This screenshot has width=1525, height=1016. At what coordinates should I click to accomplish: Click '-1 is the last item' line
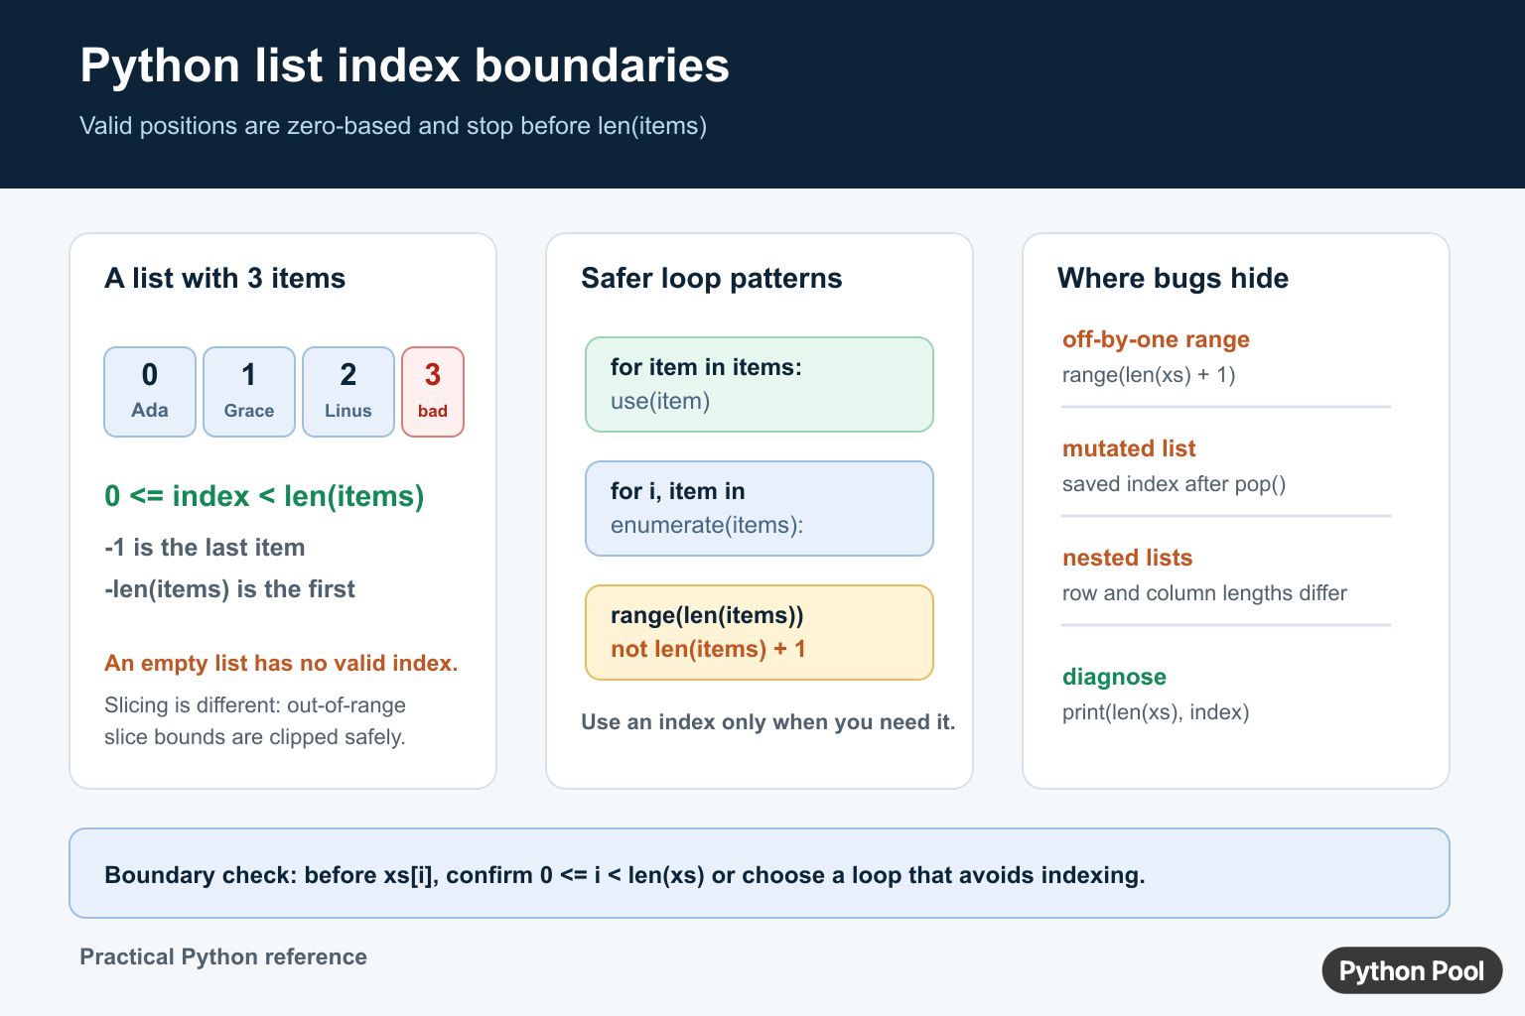coord(205,548)
